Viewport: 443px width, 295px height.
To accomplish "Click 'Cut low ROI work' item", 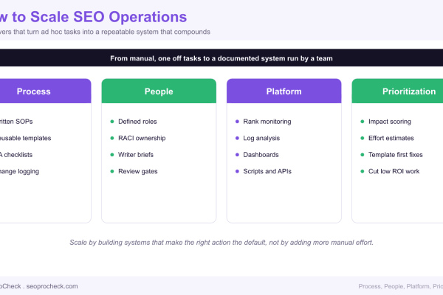I will [394, 171].
